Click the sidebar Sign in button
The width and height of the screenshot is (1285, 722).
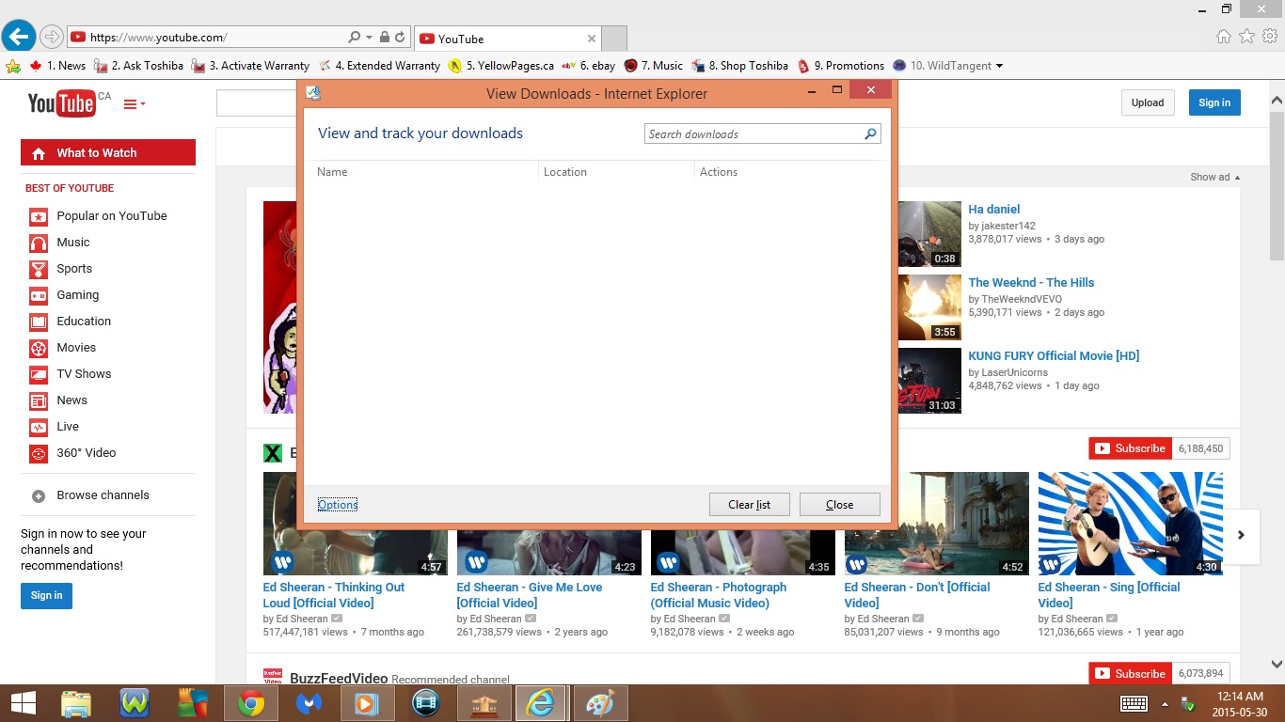tap(46, 595)
